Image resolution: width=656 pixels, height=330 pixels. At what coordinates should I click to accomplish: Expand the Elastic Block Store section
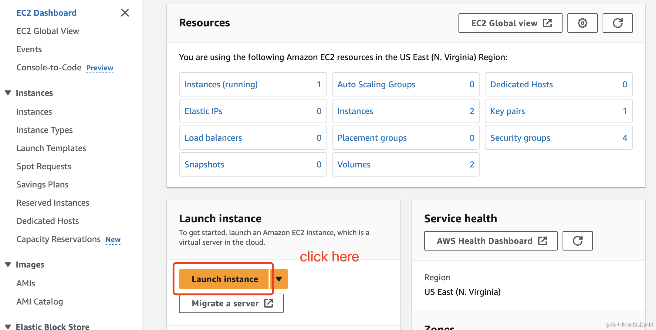tap(8, 327)
